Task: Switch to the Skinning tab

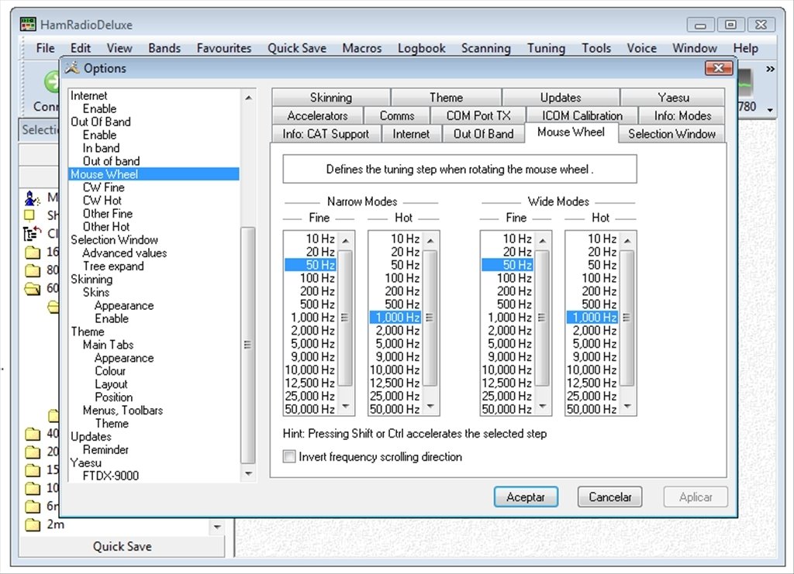Action: pyautogui.click(x=330, y=97)
